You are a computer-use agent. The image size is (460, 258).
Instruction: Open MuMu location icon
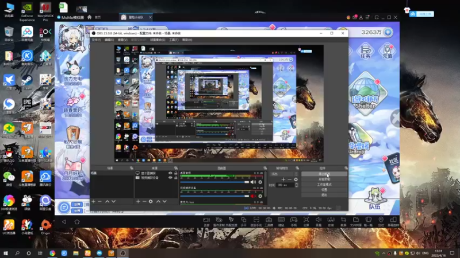(x=381, y=221)
